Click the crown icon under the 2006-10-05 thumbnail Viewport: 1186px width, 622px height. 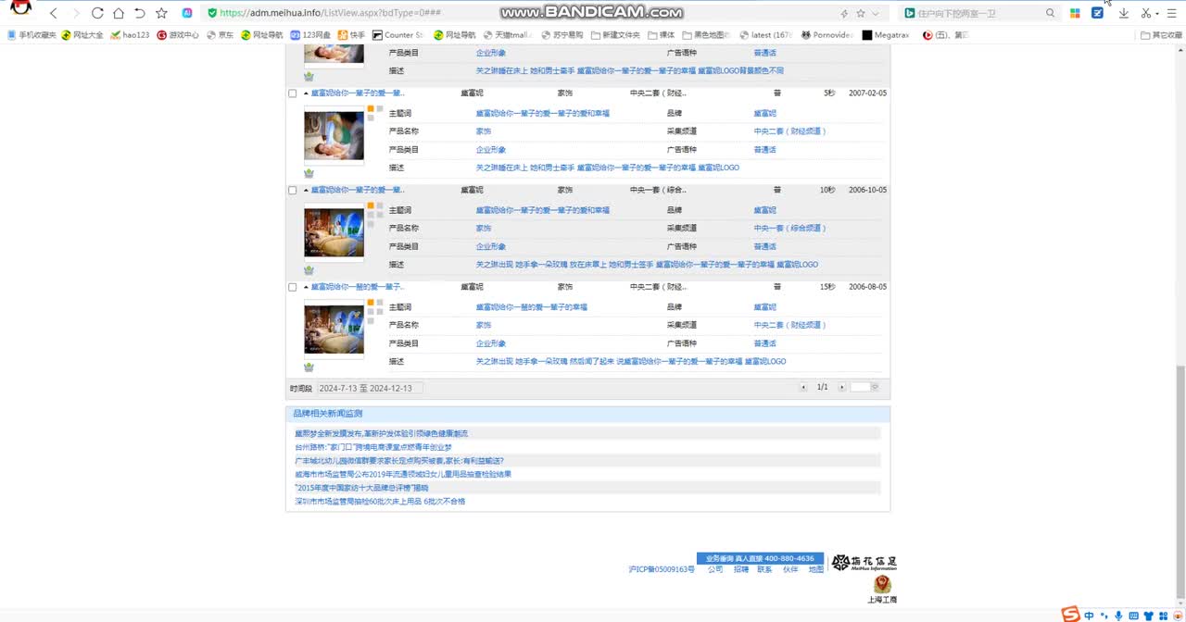309,270
